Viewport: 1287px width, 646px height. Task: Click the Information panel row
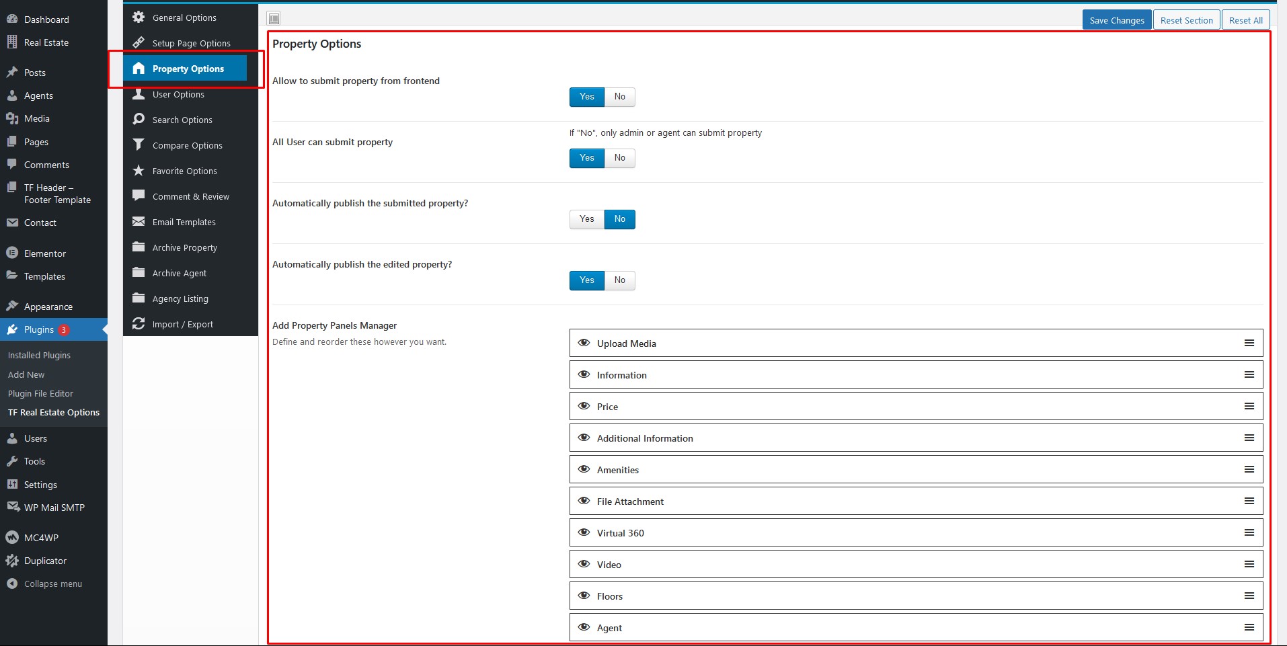[x=916, y=374]
